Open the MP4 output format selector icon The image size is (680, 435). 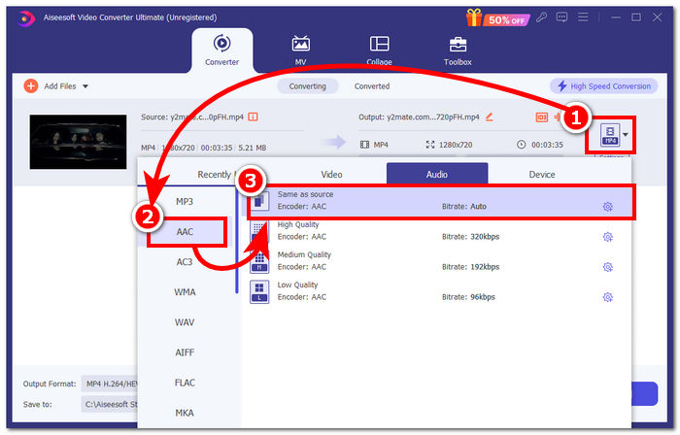(x=610, y=135)
